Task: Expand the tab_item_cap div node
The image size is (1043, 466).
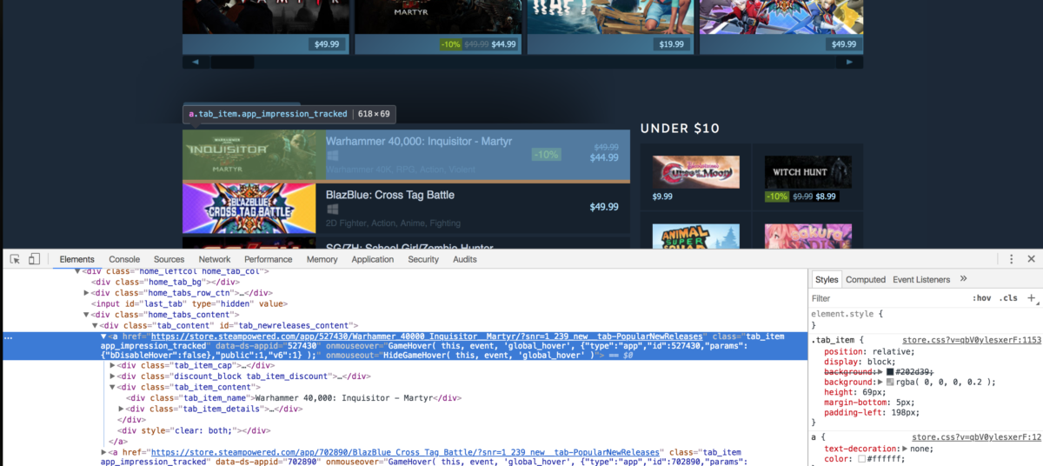Action: pyautogui.click(x=112, y=365)
